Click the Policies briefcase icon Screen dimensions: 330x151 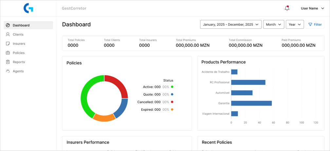[8, 53]
